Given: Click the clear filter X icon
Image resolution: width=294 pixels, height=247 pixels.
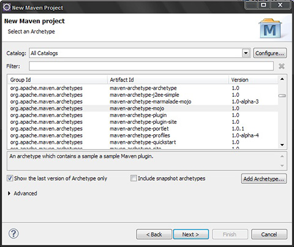Looking at the screenshot, I should coord(282,66).
